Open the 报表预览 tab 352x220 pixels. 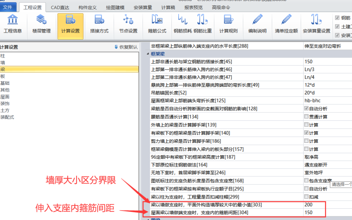click(x=193, y=7)
